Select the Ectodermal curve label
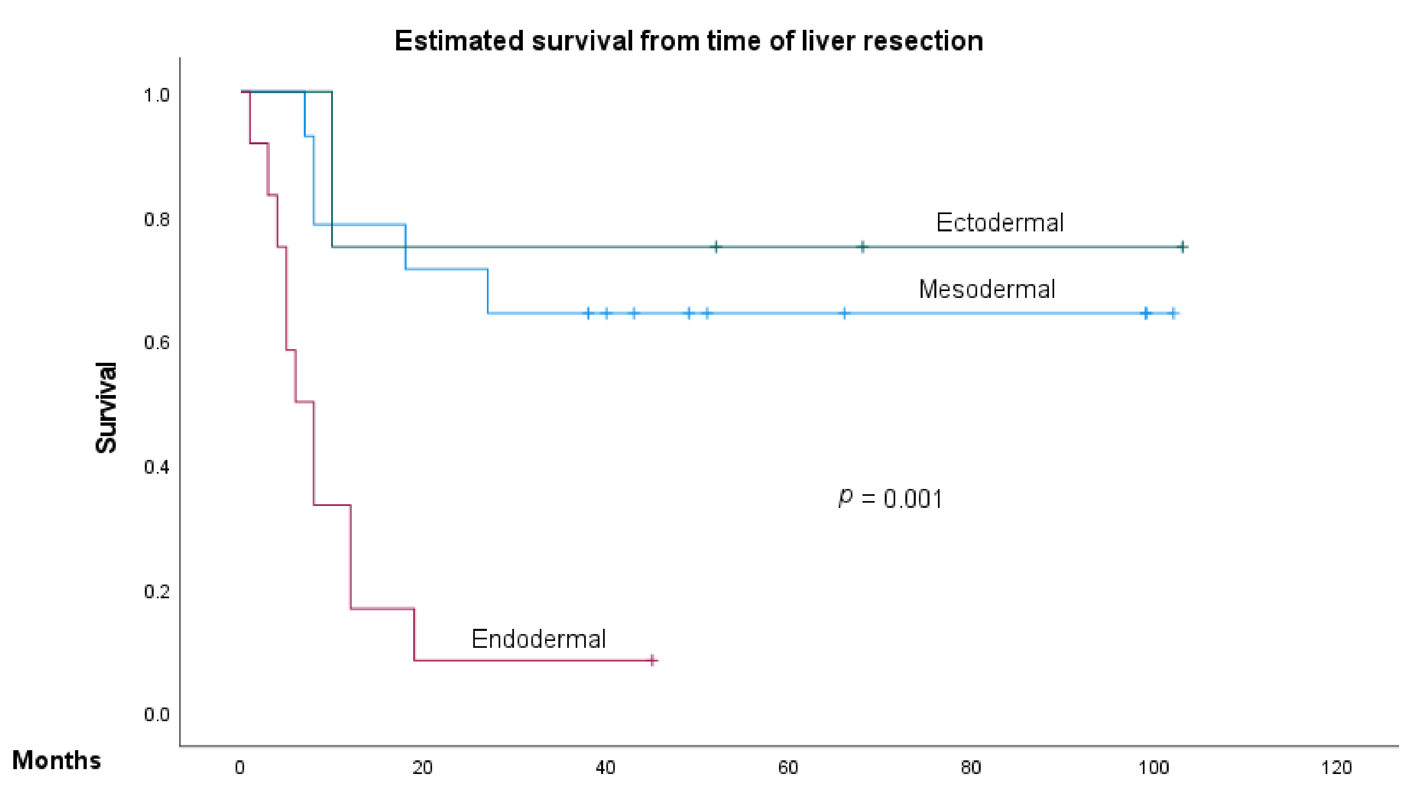Image resolution: width=1412 pixels, height=803 pixels. pos(999,223)
